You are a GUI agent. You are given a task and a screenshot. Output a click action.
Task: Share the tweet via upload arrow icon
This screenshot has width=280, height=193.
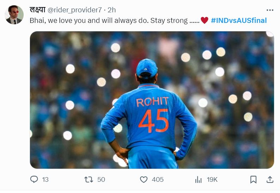[270, 180]
